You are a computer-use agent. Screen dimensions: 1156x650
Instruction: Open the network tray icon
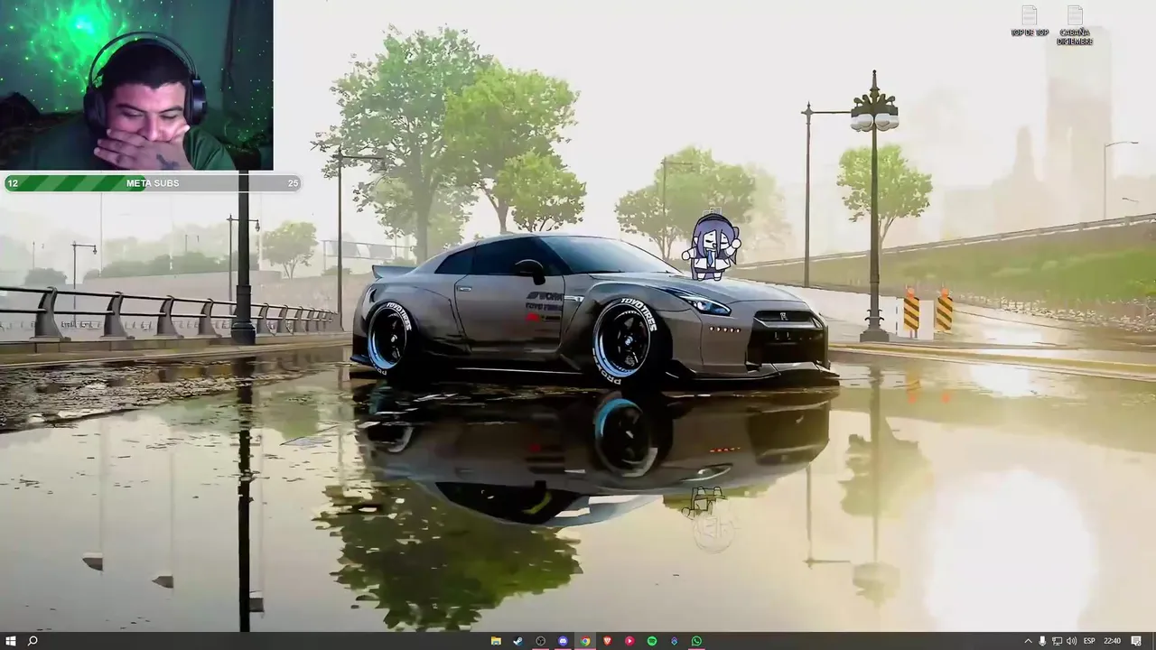click(1057, 641)
